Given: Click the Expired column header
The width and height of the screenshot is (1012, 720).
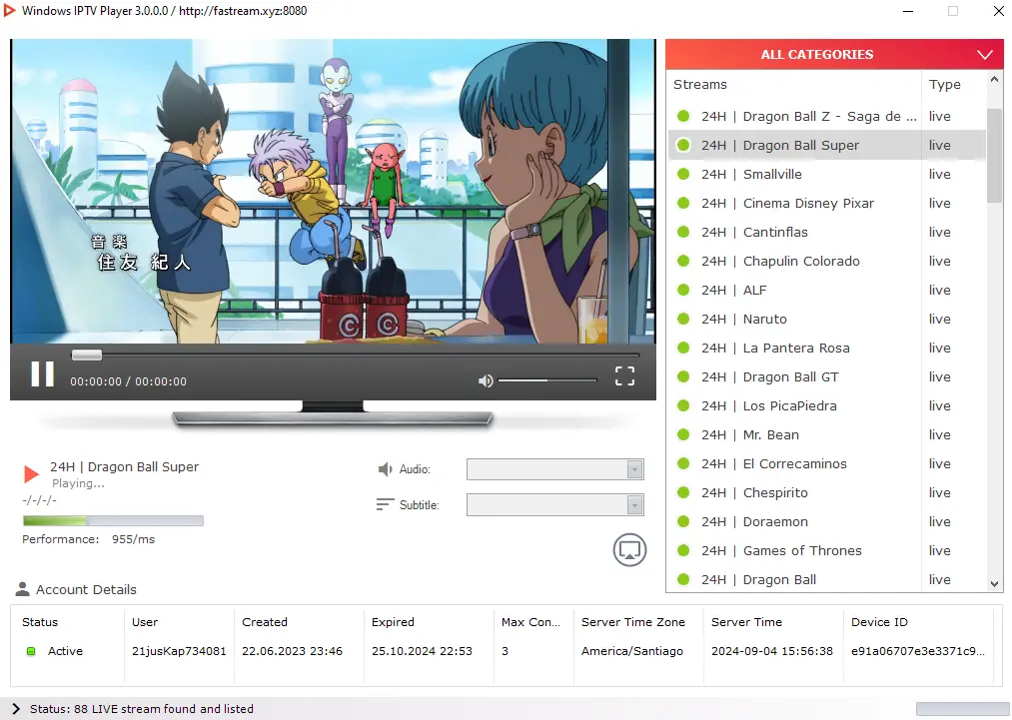Looking at the screenshot, I should [x=393, y=622].
